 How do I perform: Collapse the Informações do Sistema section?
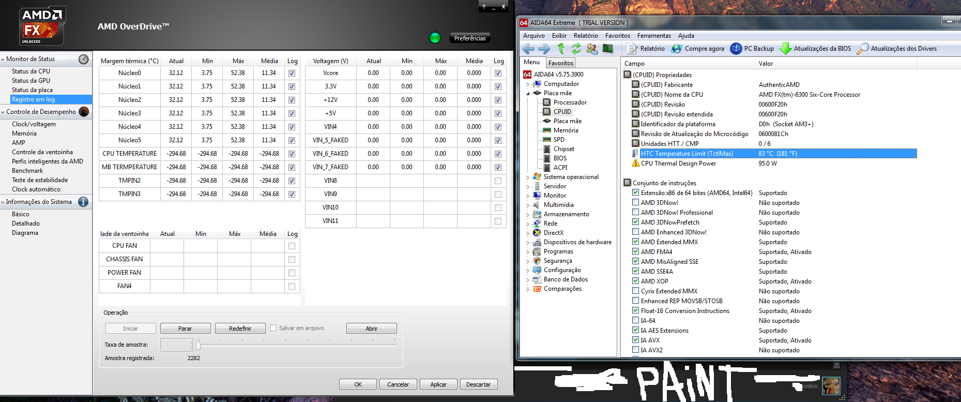3,202
